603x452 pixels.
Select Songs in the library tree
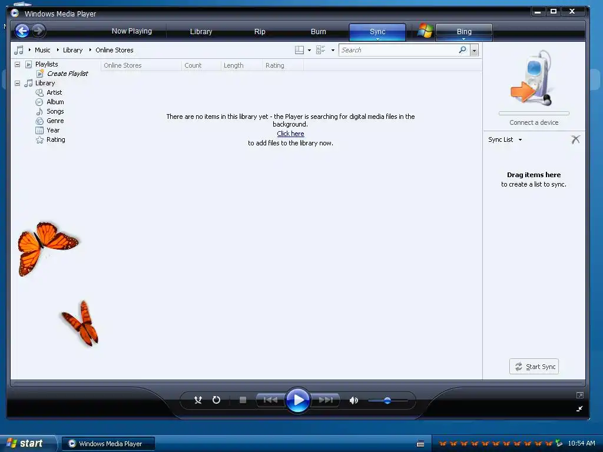(55, 111)
